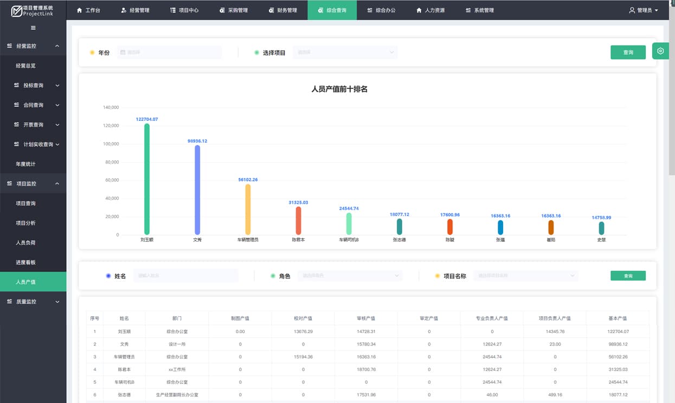The width and height of the screenshot is (675, 403).
Task: Switch to the 财务管理 top tab
Action: click(x=283, y=10)
